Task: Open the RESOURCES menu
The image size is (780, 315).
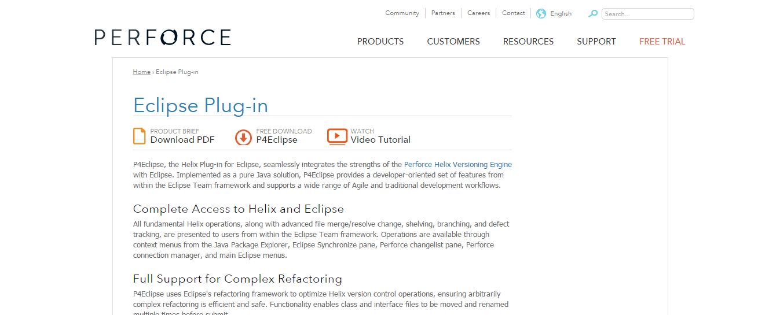Action: point(528,42)
